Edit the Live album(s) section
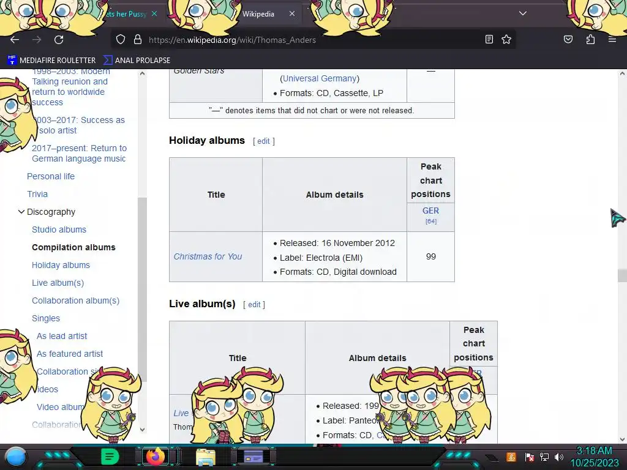This screenshot has height=470, width=627. pyautogui.click(x=254, y=305)
